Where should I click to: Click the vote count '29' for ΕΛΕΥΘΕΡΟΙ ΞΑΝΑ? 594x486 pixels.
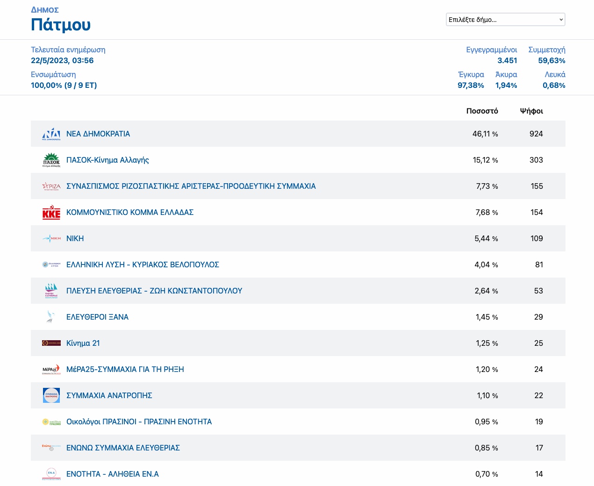pyautogui.click(x=538, y=317)
